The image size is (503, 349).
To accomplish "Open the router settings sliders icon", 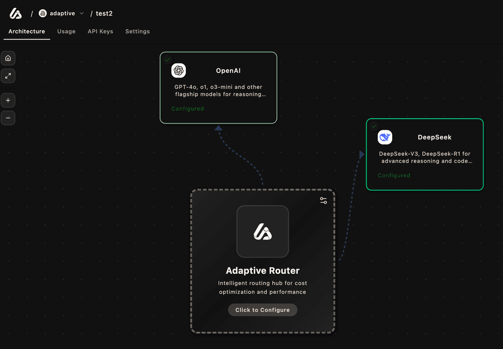I will point(323,200).
